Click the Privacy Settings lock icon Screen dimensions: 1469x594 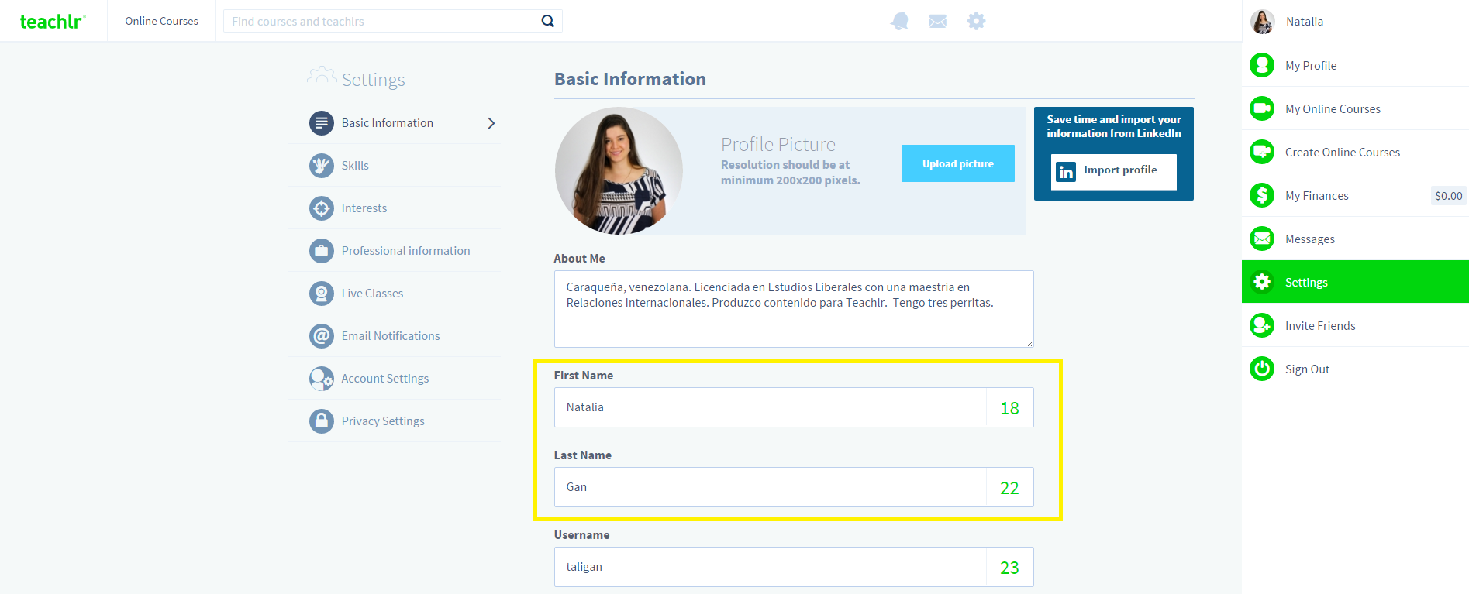(x=321, y=421)
